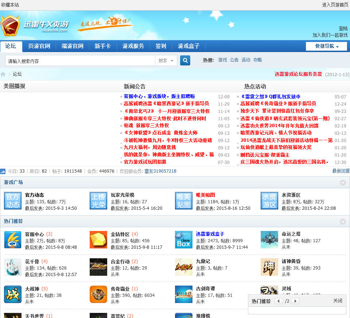Open the 新手卡 tab
The image size is (350, 318).
click(x=103, y=46)
